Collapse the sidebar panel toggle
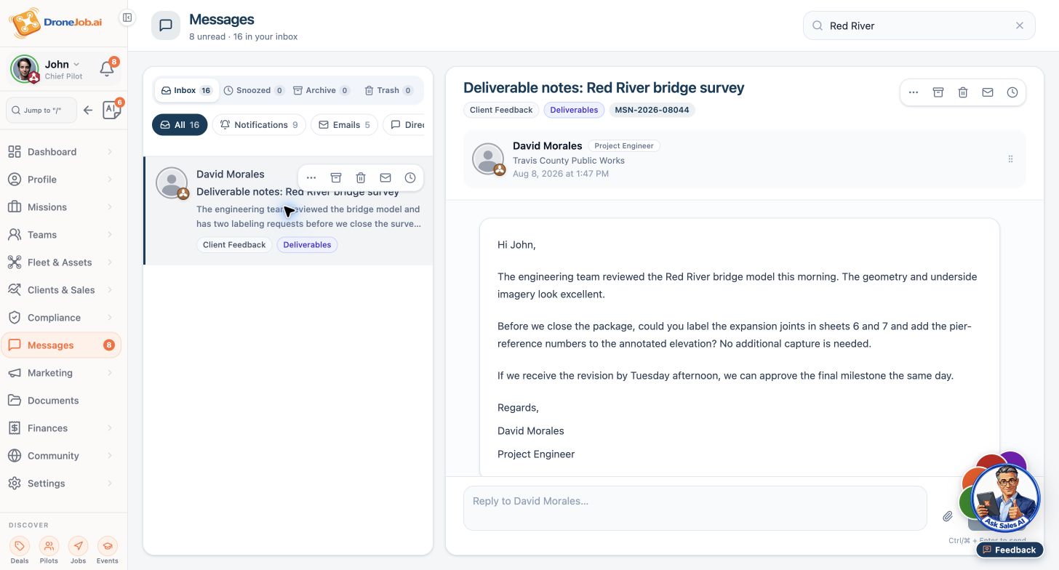 coord(127,17)
